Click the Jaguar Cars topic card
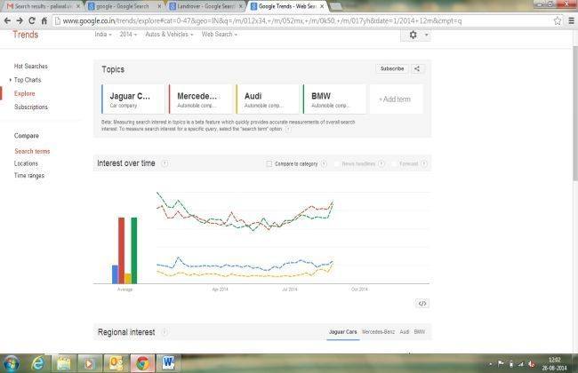 tap(133, 99)
